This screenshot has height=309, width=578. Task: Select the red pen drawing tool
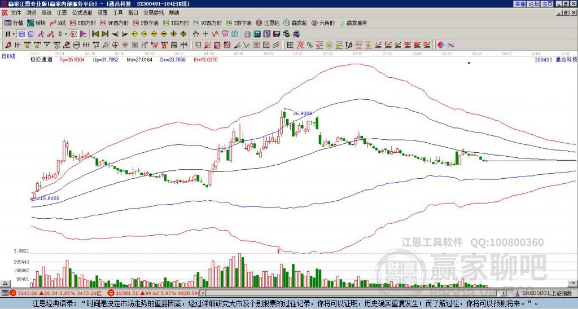tap(7, 45)
